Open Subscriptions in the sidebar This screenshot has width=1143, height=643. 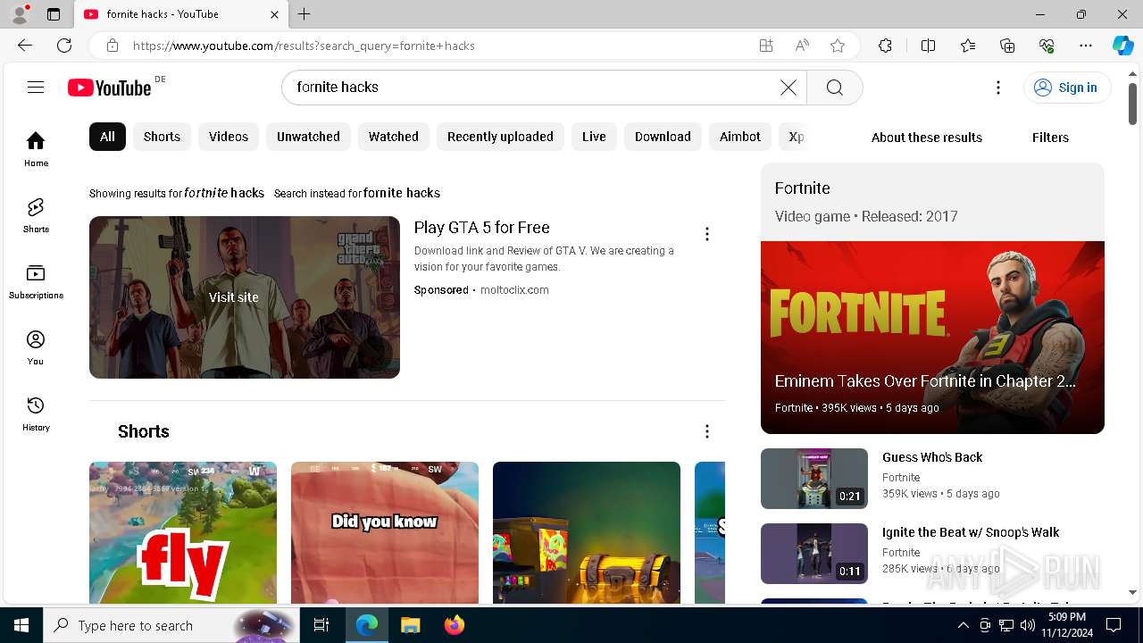coord(36,281)
